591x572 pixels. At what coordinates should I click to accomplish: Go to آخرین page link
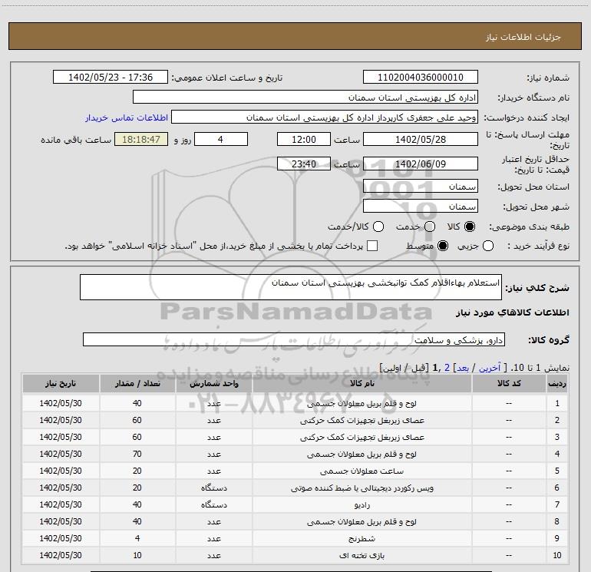pos(490,368)
